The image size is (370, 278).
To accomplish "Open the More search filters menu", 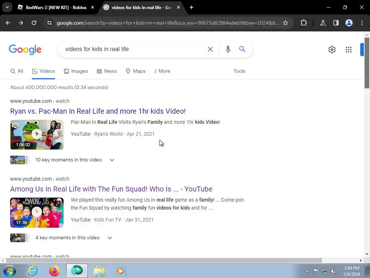I will point(162,71).
